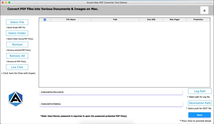Click the destination field /Users/admin/Desktop
Viewport: 214px width, 124px height.
[111, 104]
